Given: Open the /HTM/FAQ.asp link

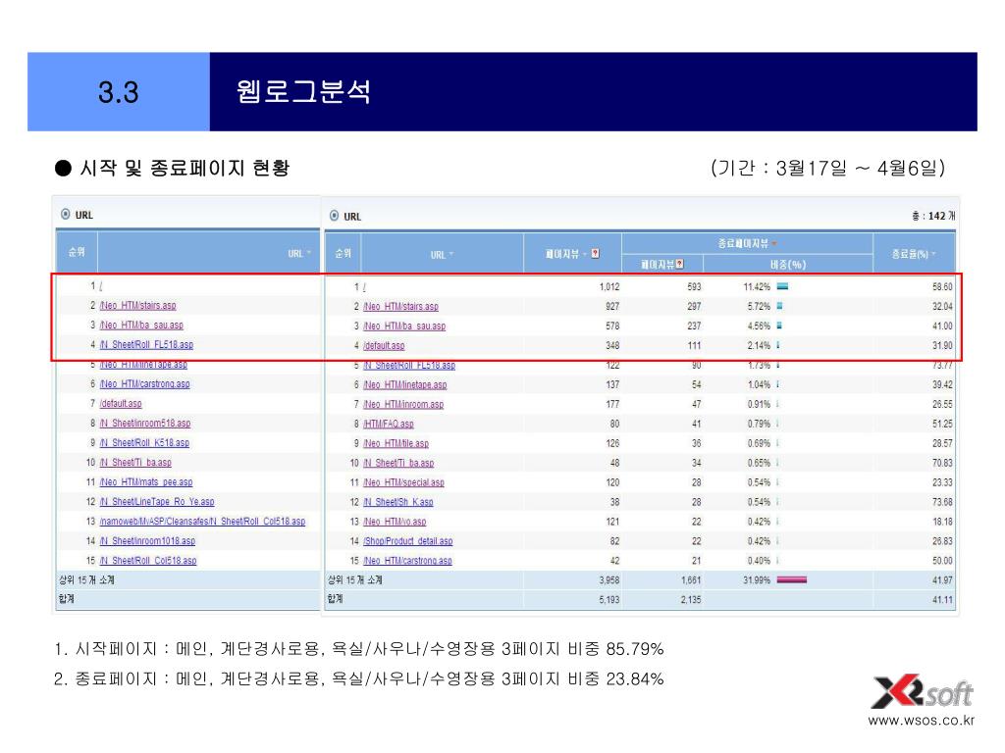Looking at the screenshot, I should click(389, 424).
